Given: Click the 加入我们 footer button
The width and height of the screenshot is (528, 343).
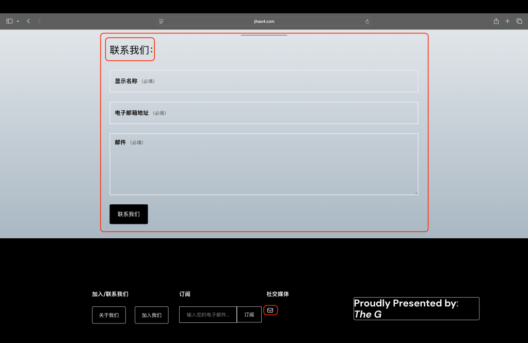Looking at the screenshot, I should tap(151, 315).
